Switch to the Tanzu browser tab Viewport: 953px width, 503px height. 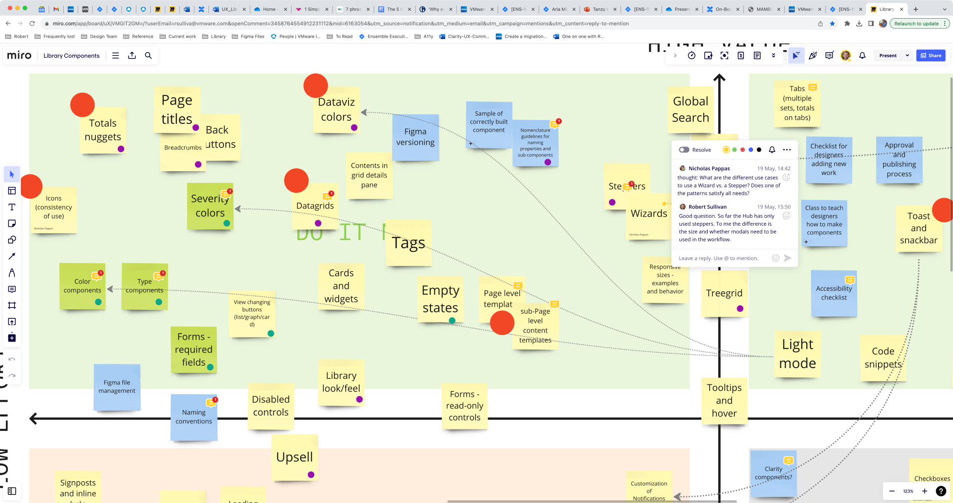click(597, 9)
